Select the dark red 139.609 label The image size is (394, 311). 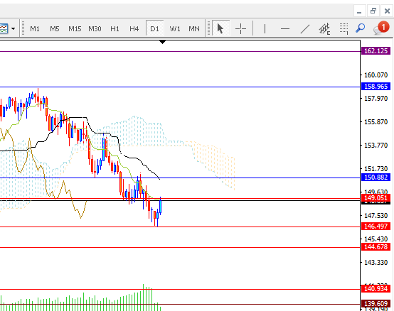pyautogui.click(x=376, y=304)
